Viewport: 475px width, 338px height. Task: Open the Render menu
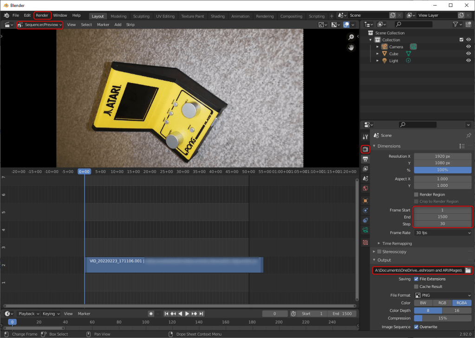42,15
